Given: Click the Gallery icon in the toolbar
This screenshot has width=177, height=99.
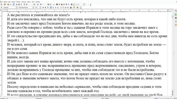Looking at the screenshot, I should pyautogui.click(x=62, y=4).
